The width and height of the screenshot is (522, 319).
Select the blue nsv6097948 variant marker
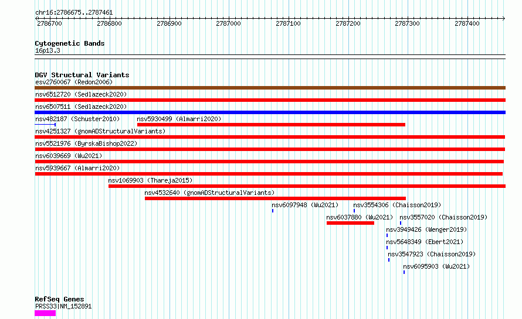coord(273,211)
